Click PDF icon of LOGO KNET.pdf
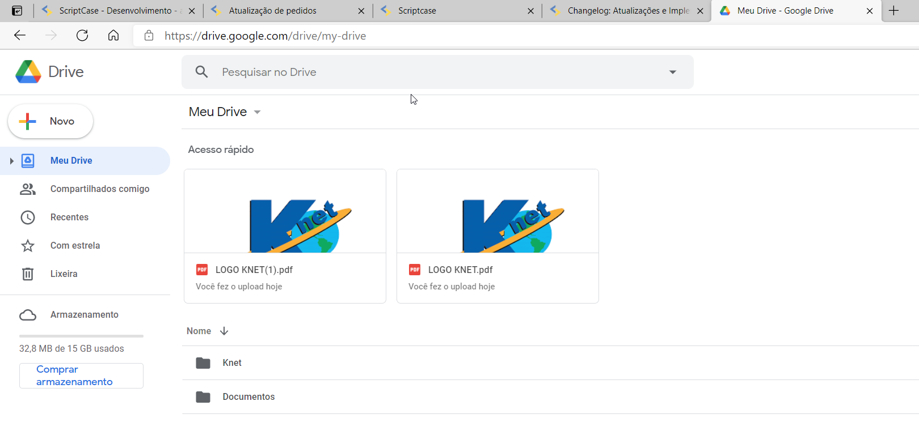Viewport: 919px width, 448px height. 415,270
